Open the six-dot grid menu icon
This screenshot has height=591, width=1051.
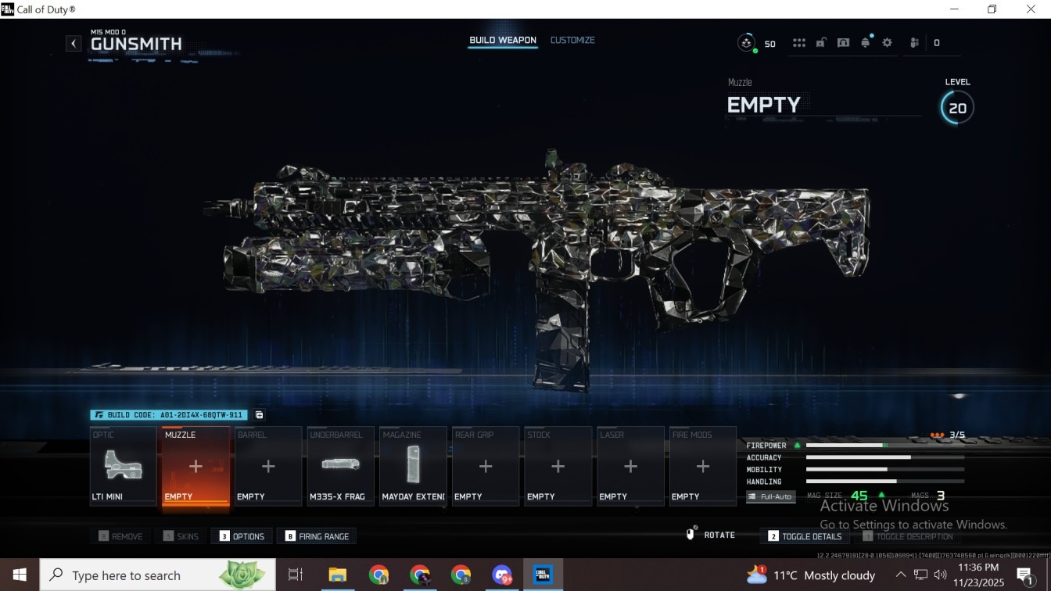[x=798, y=43]
